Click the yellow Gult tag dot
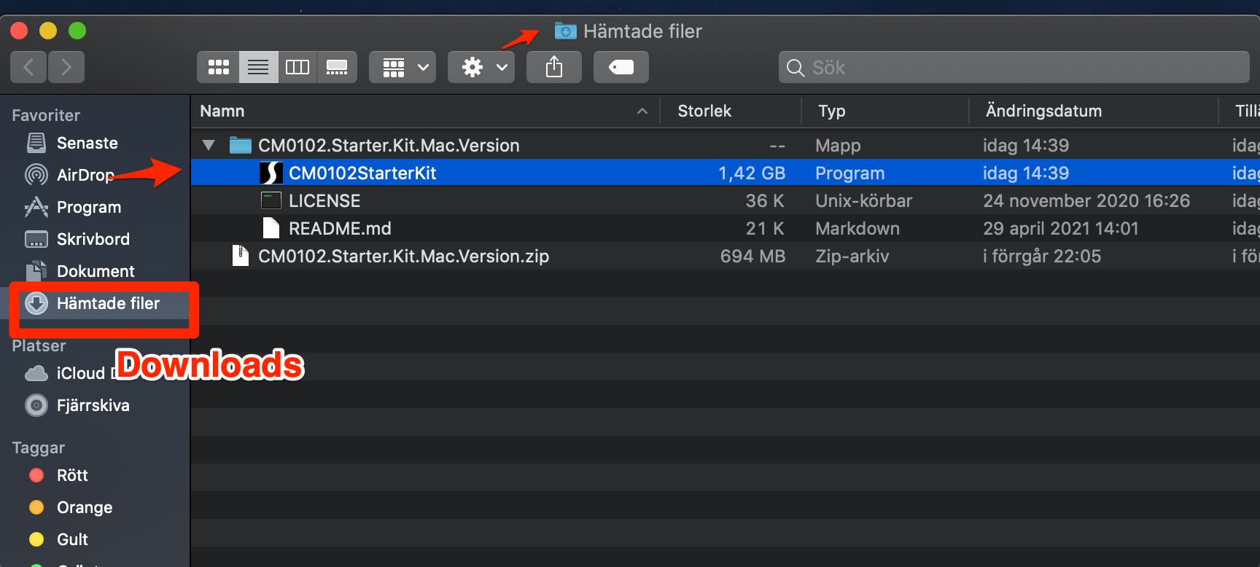 click(36, 539)
